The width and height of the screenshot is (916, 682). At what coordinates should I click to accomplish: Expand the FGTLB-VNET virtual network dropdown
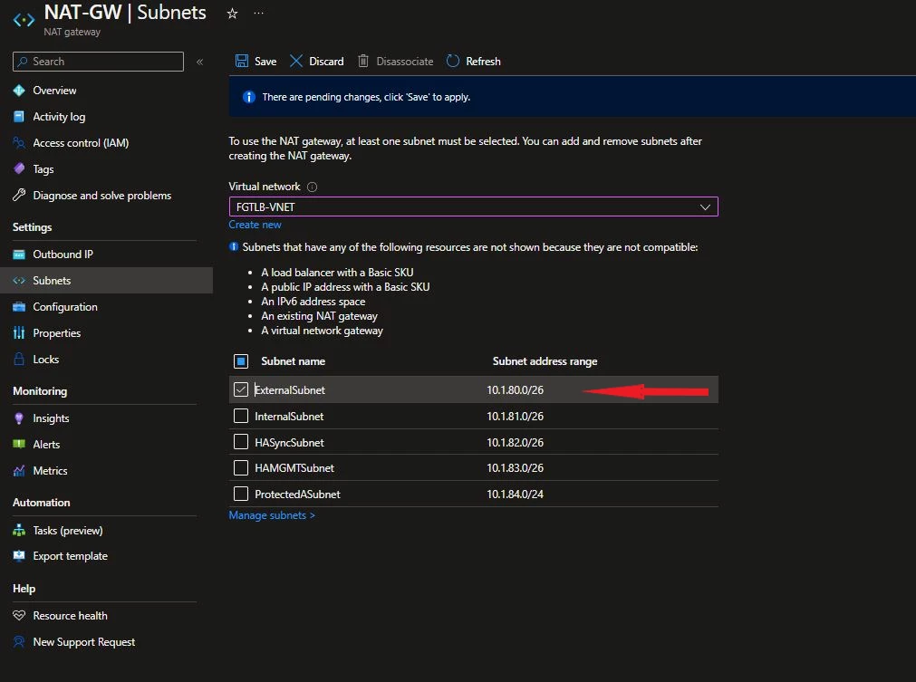click(473, 207)
